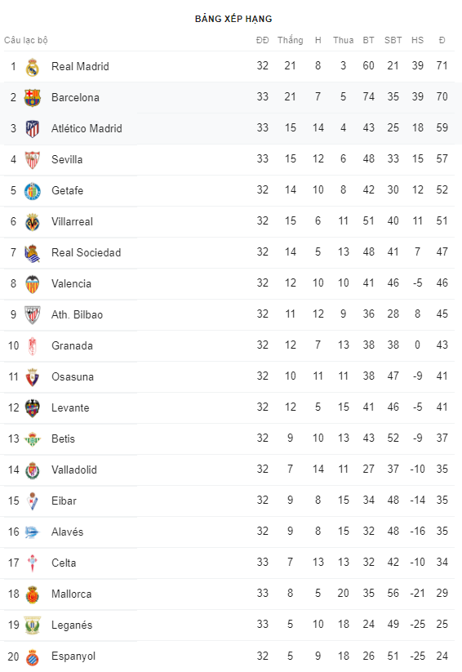Select the Osasuna team name
The height and width of the screenshot is (672, 462).
point(73,376)
